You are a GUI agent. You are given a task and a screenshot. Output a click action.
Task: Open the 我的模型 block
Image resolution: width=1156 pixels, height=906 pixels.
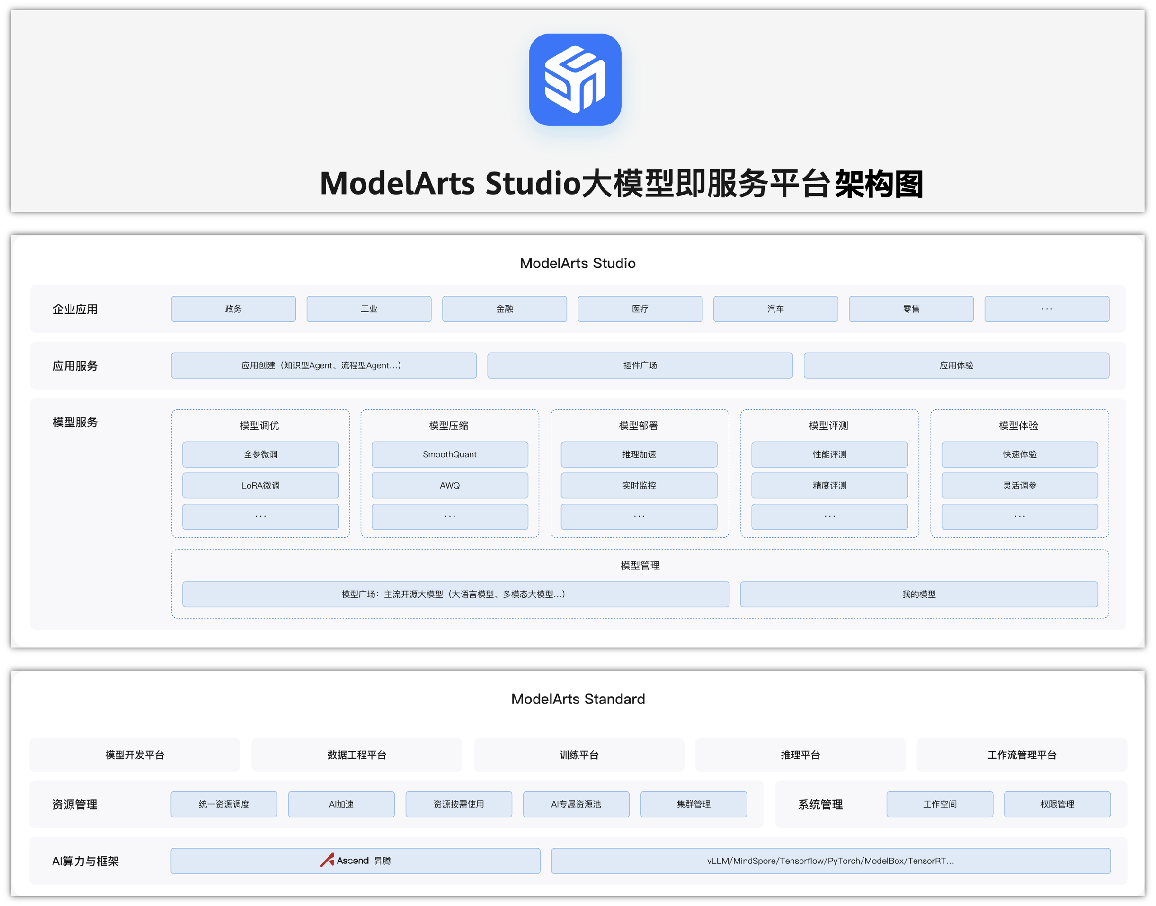click(918, 594)
